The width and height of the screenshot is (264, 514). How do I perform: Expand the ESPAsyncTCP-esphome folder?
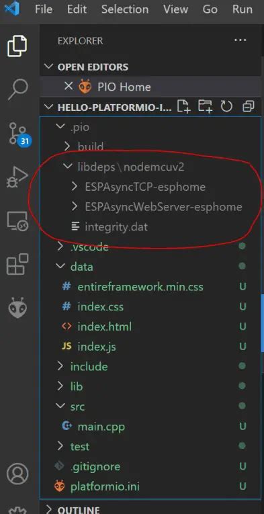75,187
